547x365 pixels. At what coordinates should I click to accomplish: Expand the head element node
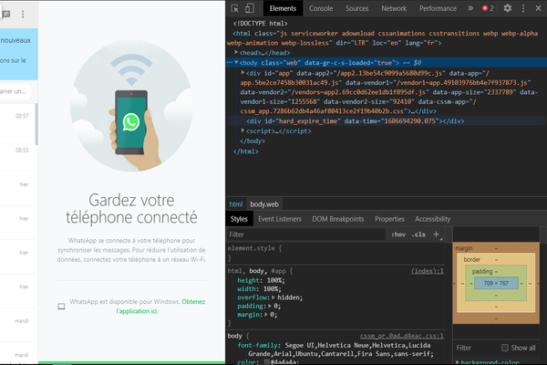tap(236, 52)
